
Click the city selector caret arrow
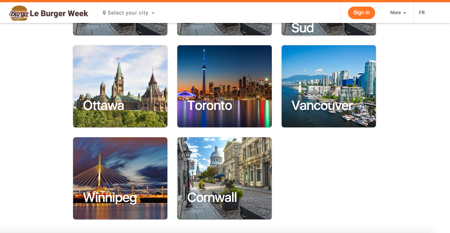[x=153, y=13]
